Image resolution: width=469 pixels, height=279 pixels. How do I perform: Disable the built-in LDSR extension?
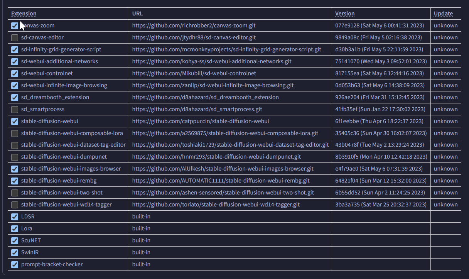[x=15, y=216]
